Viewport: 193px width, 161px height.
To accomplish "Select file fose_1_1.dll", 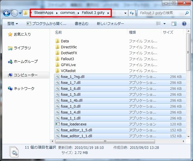I will pos(120,118).
